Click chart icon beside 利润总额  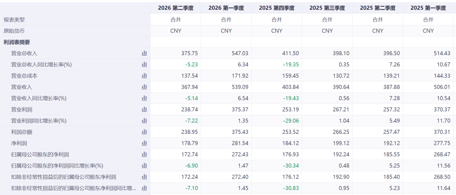[x=144, y=132]
